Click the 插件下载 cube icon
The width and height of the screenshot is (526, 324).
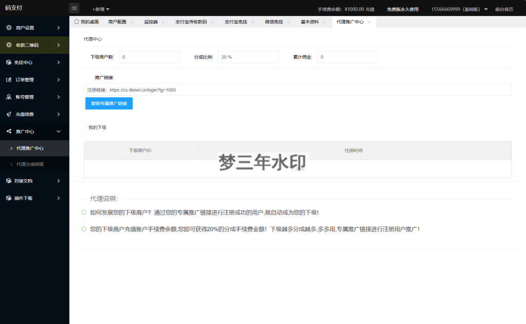[x=9, y=198]
